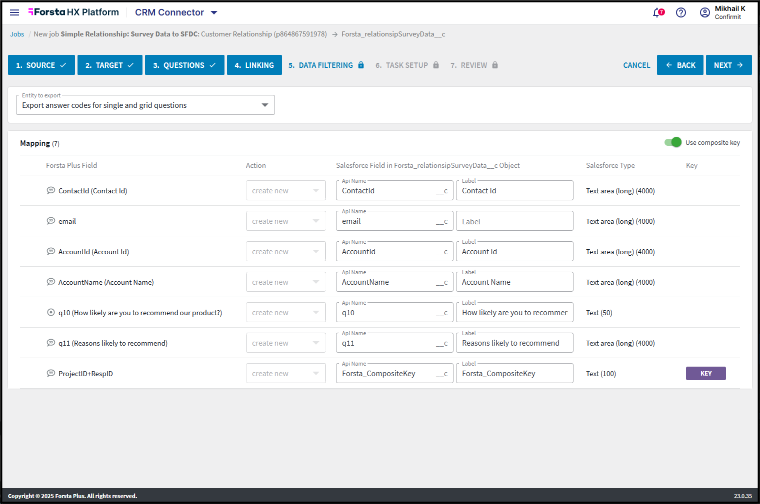Edit the Forsta_CompositeKey Api Name field

tap(394, 373)
